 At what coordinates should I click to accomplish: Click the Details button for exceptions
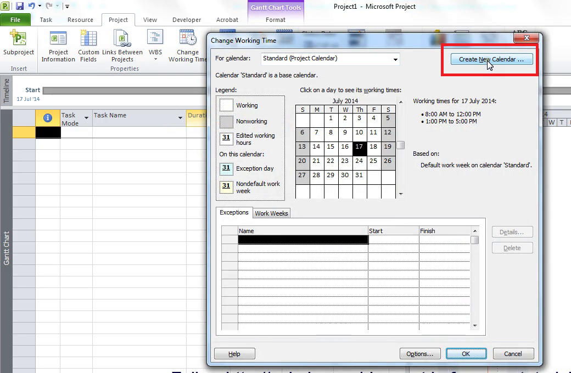tap(512, 231)
